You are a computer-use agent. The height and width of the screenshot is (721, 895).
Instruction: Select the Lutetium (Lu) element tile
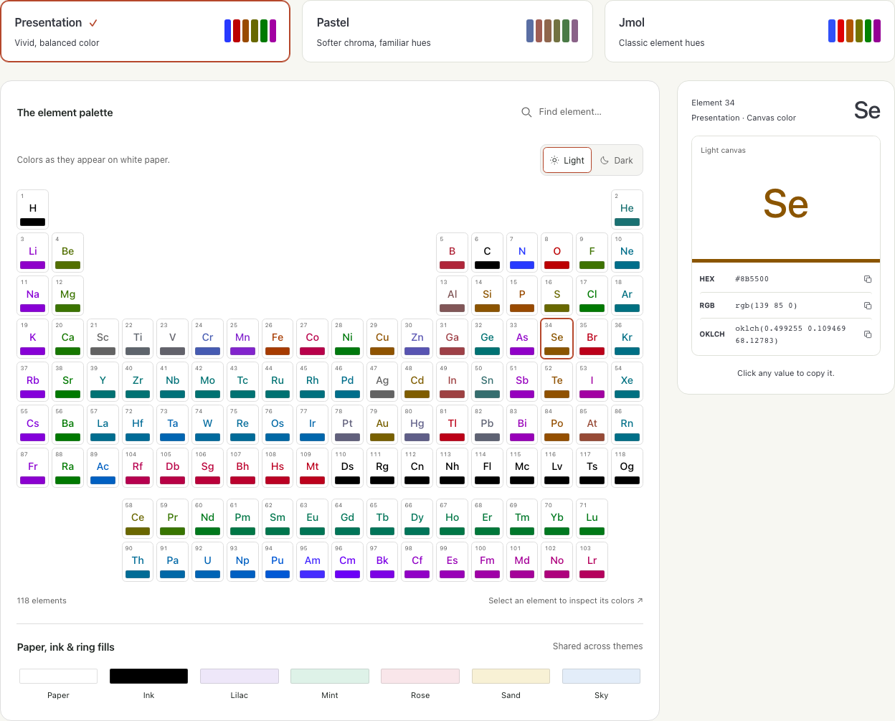click(x=592, y=518)
